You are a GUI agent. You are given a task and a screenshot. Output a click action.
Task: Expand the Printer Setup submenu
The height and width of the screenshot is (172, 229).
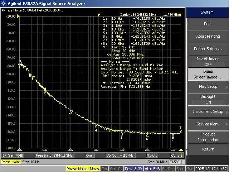(x=208, y=49)
